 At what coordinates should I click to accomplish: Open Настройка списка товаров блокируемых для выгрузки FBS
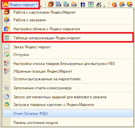tap(68, 64)
